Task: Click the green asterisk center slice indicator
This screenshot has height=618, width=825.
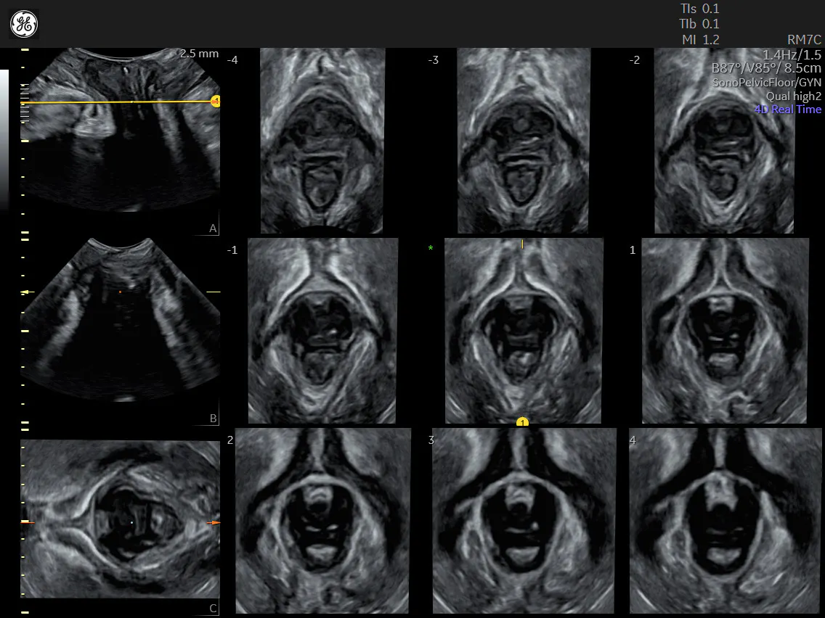Action: coord(431,248)
